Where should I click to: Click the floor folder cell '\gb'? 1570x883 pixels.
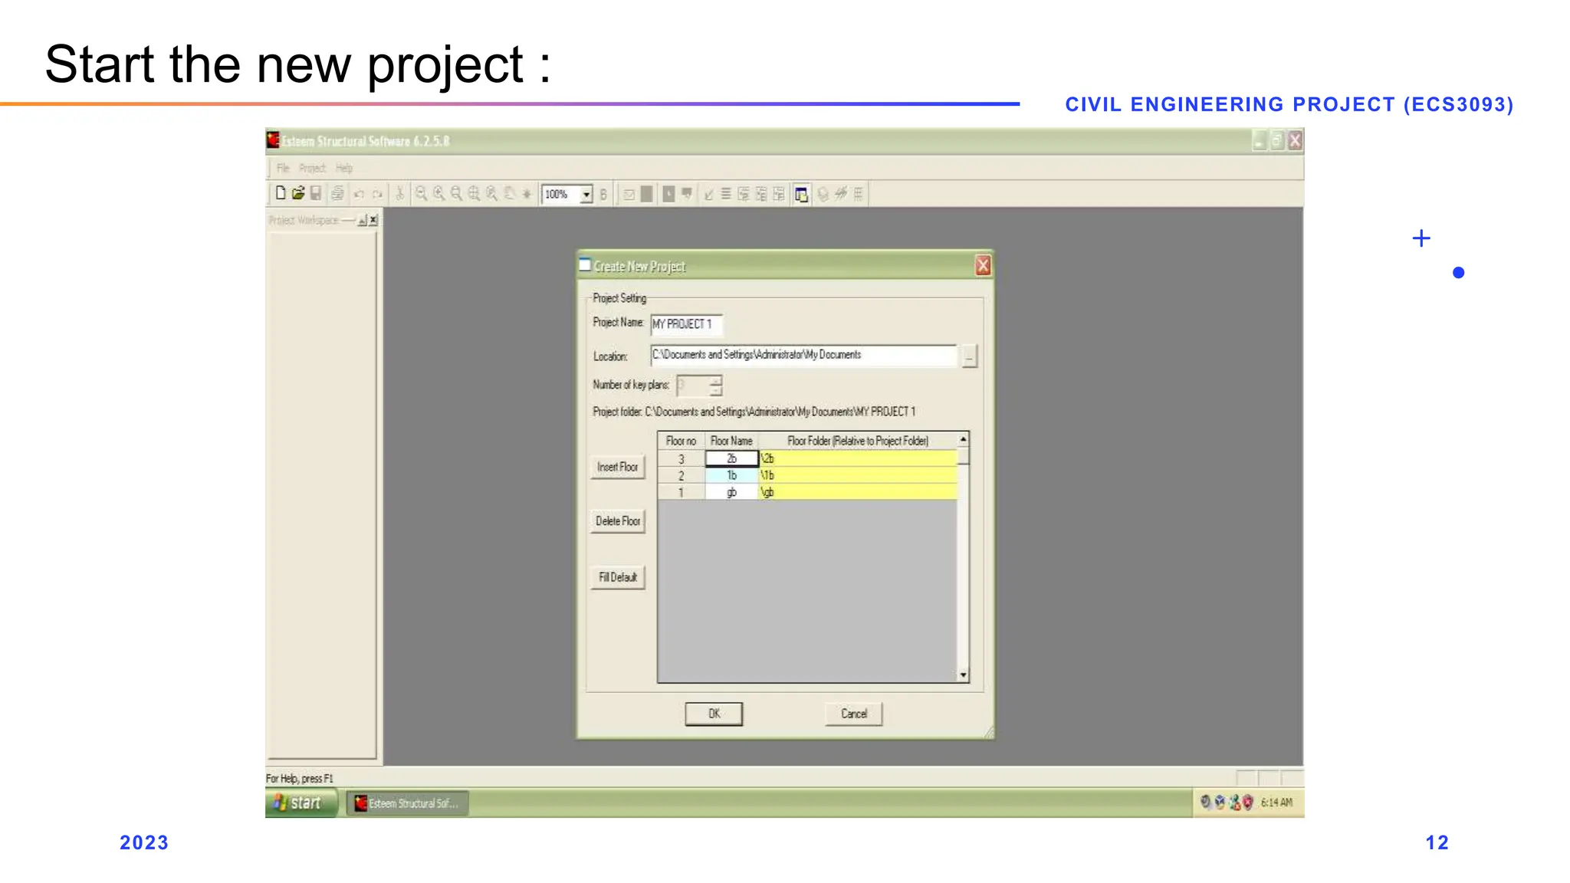[858, 492]
